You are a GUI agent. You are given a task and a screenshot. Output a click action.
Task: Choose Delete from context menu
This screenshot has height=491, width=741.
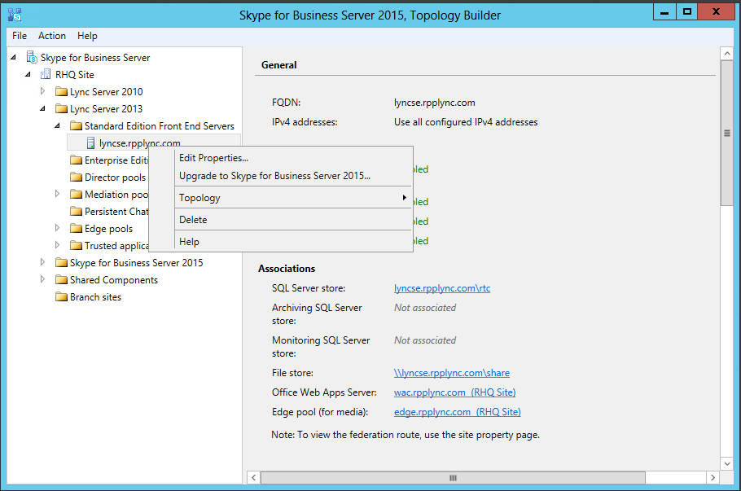(x=281, y=220)
